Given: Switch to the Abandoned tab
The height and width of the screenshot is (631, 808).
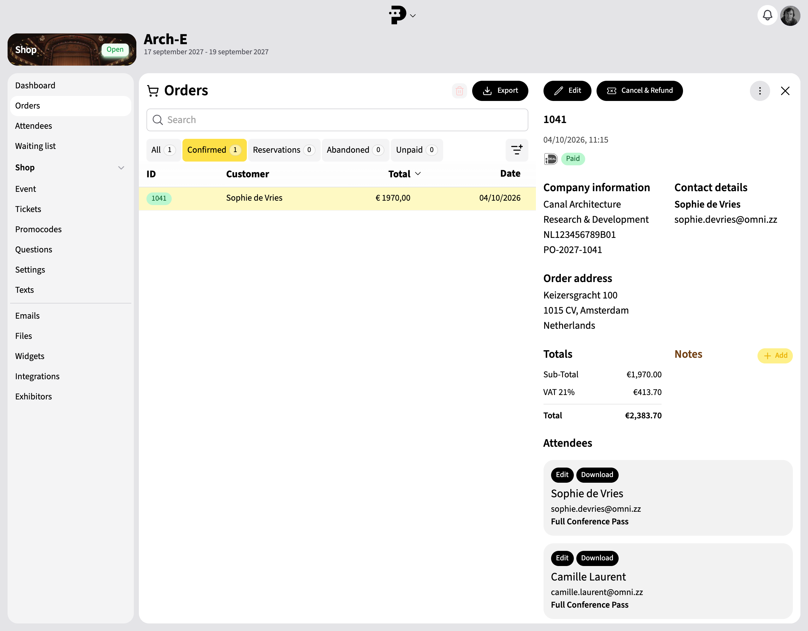Looking at the screenshot, I should coord(355,150).
